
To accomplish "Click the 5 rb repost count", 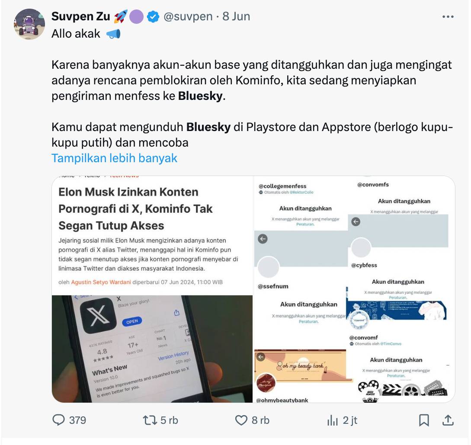I will tap(169, 420).
